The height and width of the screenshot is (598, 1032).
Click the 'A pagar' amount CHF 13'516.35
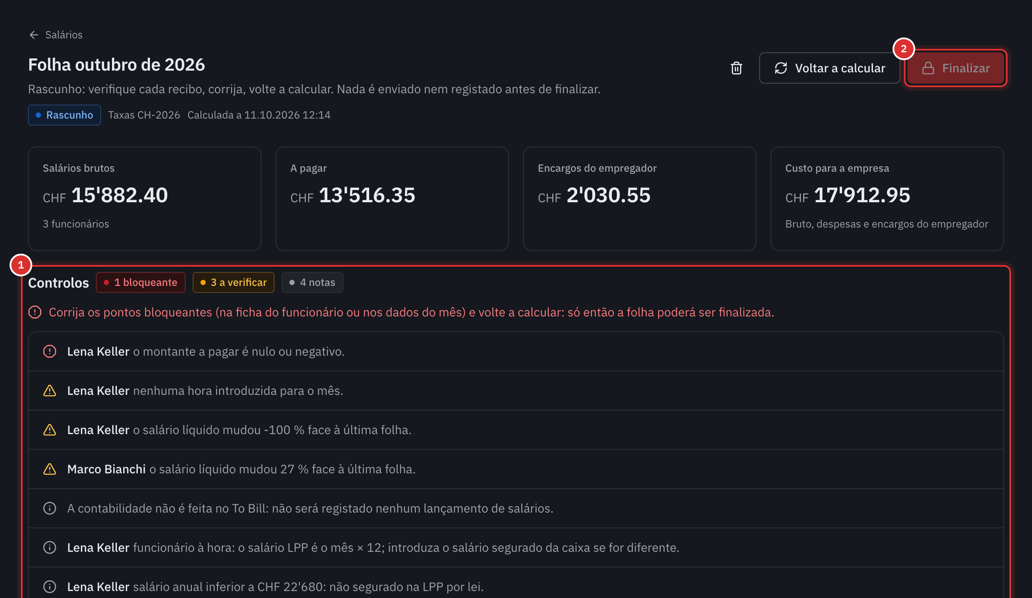tap(353, 195)
